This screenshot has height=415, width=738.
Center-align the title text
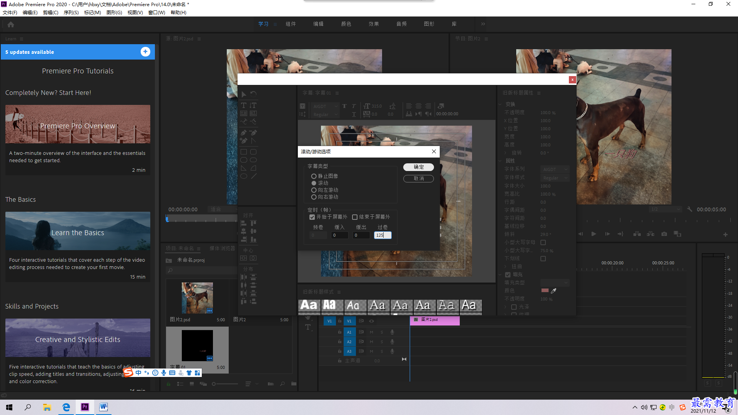[x=419, y=106]
